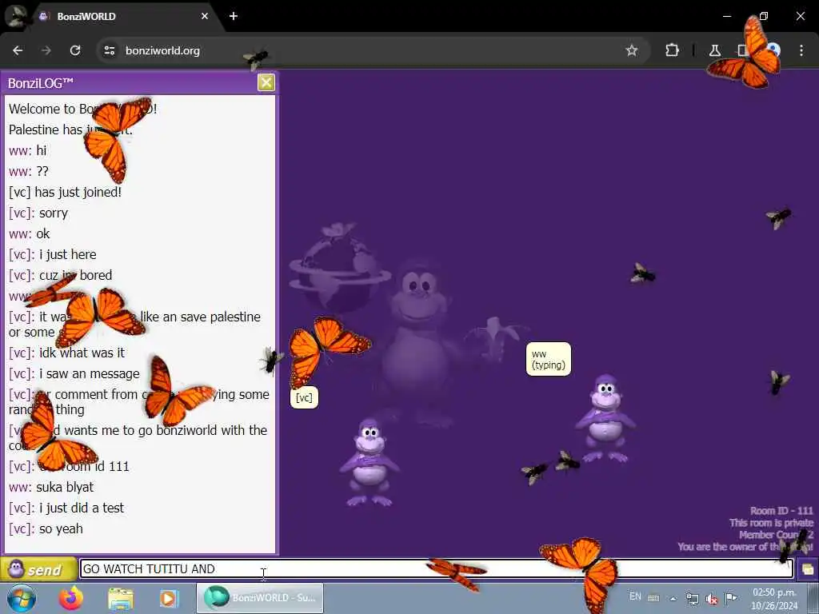Image resolution: width=819 pixels, height=614 pixels.
Task: Click the network tray icon
Action: point(693,598)
